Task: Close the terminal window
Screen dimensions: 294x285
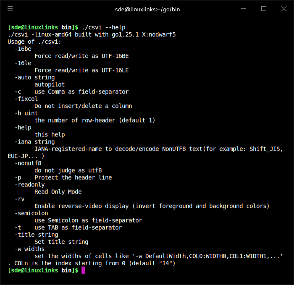Action: (x=283, y=8)
